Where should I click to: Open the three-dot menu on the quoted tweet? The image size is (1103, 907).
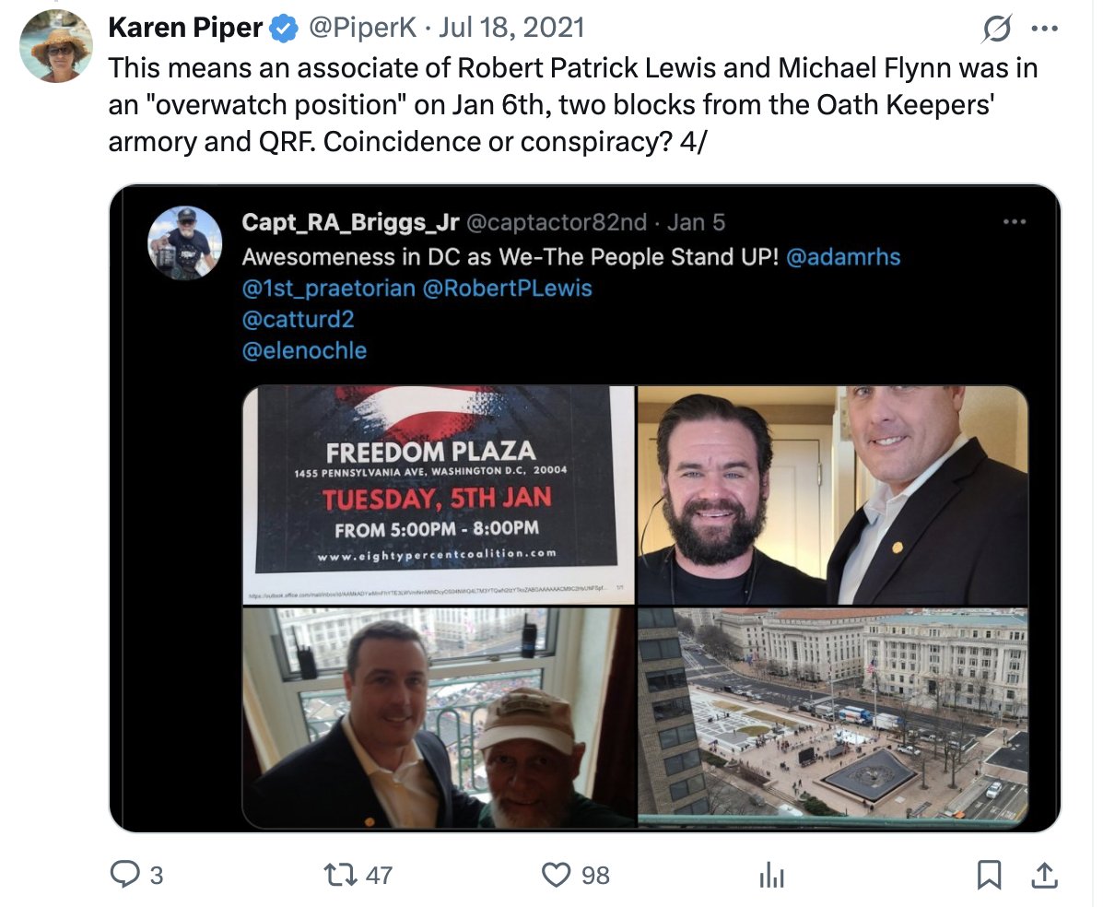click(1015, 222)
